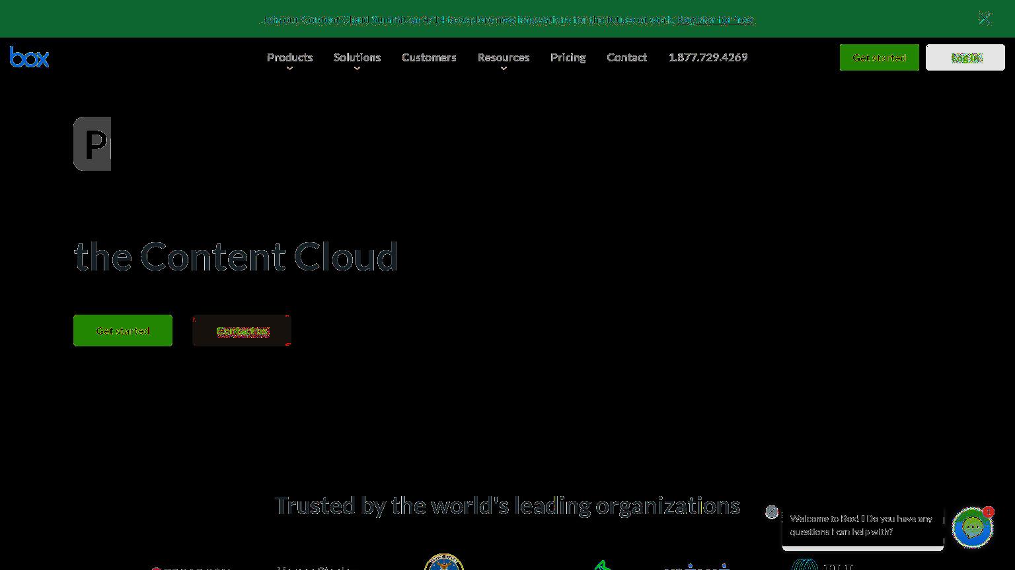
Task: Expand the Products menu
Action: point(289,58)
